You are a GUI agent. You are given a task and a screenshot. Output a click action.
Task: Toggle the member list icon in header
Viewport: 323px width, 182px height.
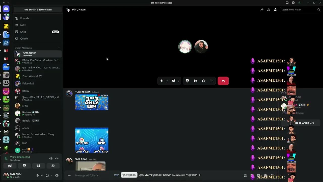coord(275,10)
